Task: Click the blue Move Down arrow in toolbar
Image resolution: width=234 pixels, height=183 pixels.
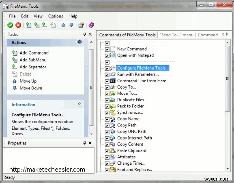Action: click(x=71, y=25)
